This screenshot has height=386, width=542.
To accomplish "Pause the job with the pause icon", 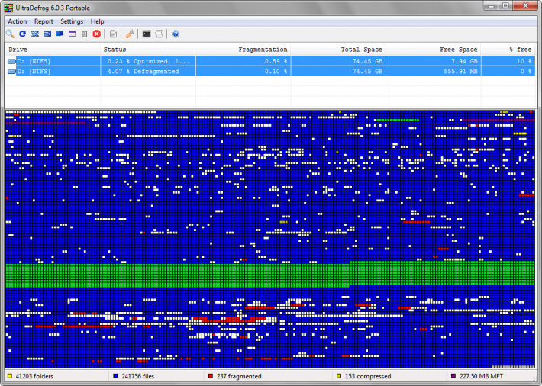I will (84, 34).
